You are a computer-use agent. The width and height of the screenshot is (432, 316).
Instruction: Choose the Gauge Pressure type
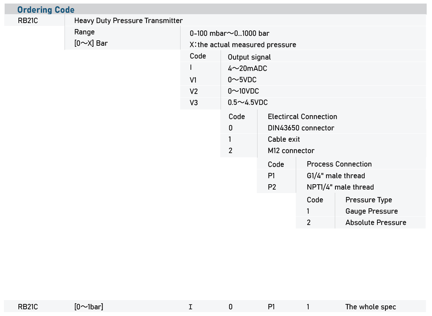tap(371, 211)
